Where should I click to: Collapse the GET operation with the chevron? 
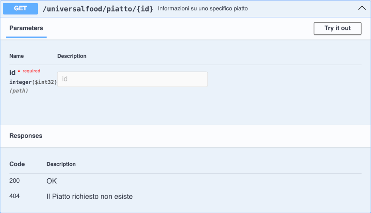click(x=362, y=8)
